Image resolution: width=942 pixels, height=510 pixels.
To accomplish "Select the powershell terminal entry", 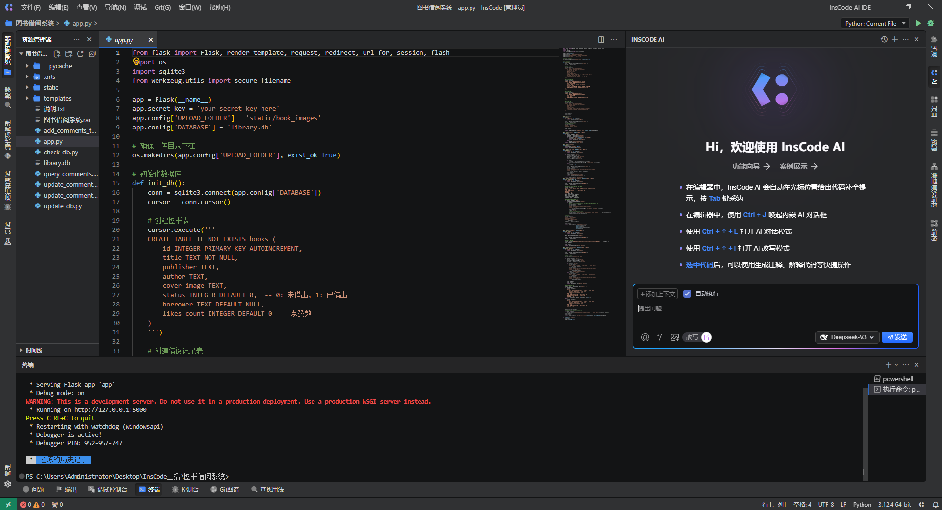I will (897, 379).
